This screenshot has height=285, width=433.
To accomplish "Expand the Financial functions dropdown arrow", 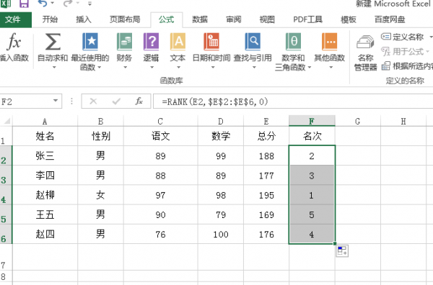I will pos(125,67).
